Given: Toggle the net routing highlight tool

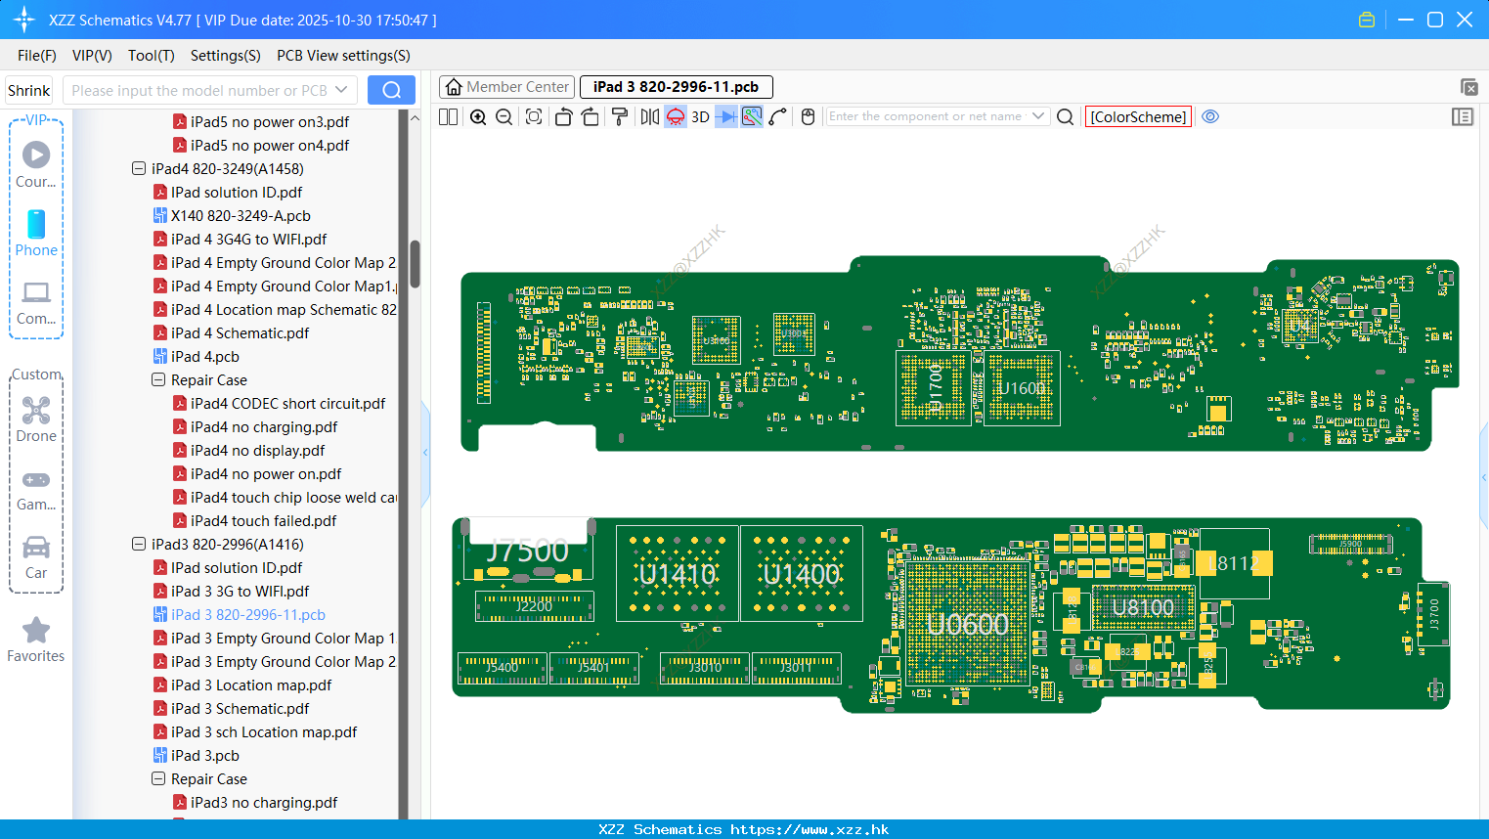Looking at the screenshot, I should pyautogui.click(x=752, y=117).
